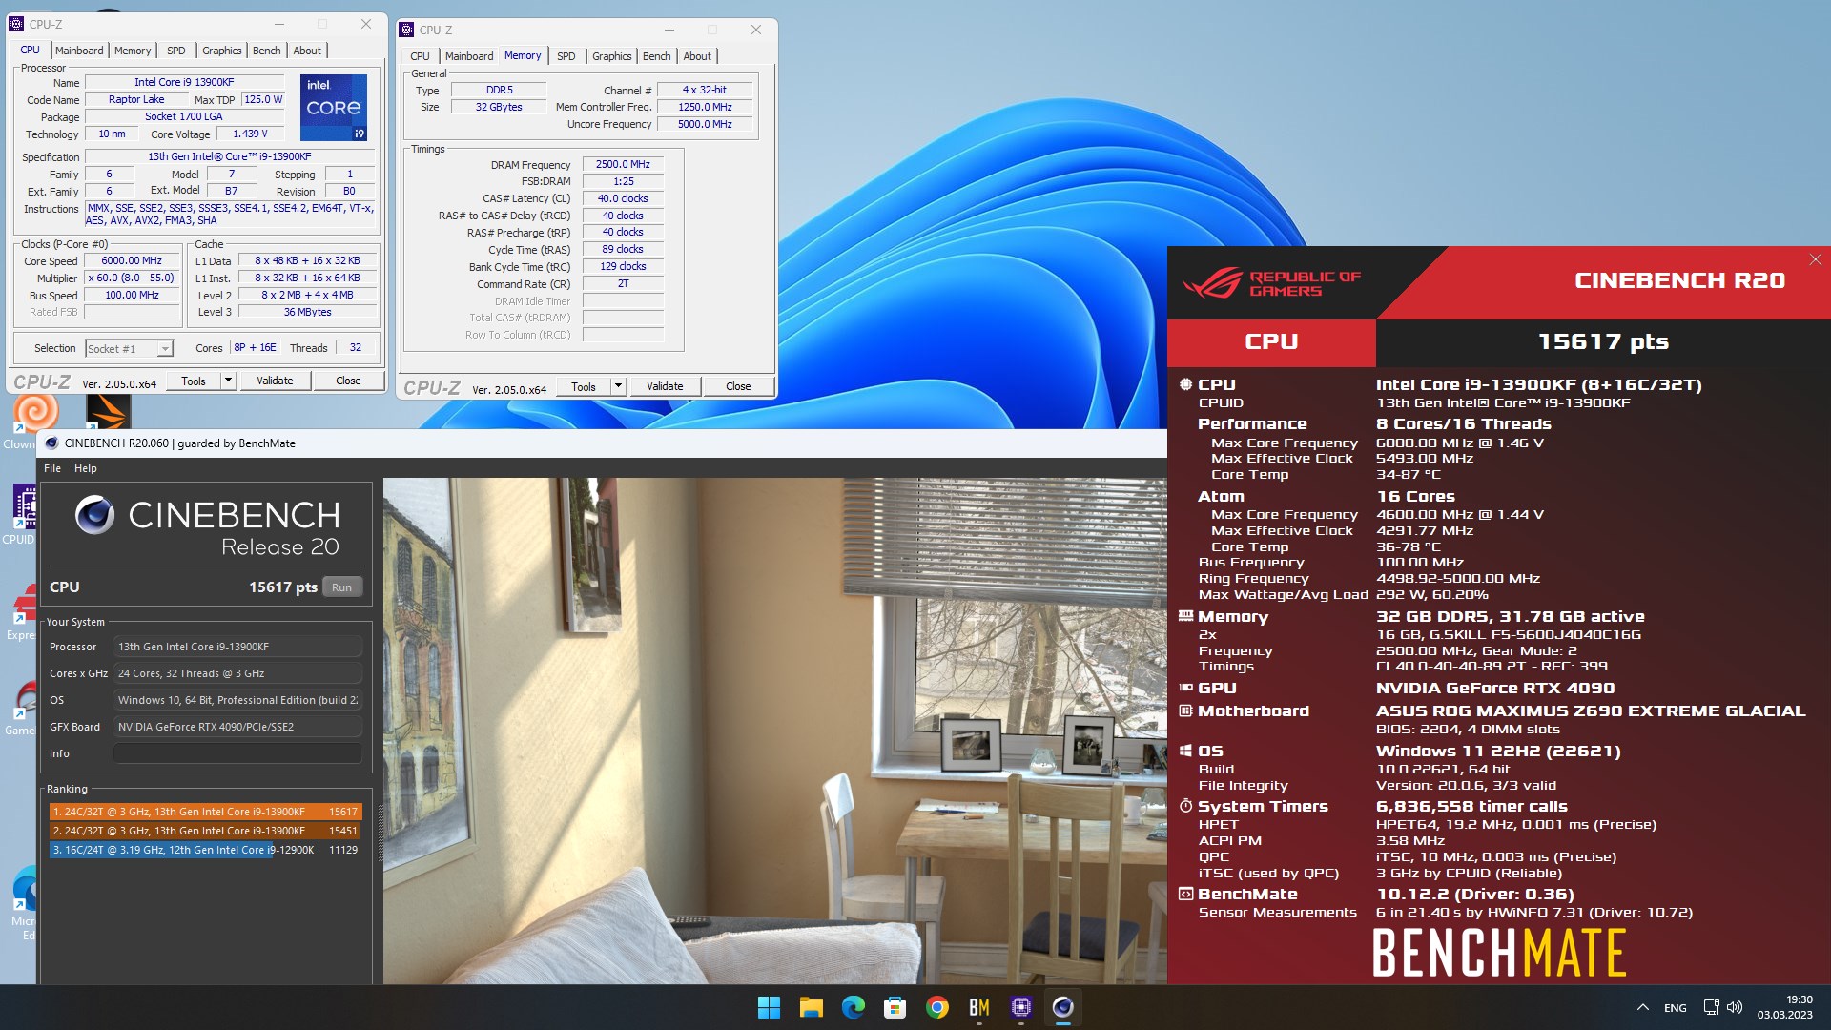Click the BenchMate logo at bottom
Image resolution: width=1831 pixels, height=1030 pixels.
(1499, 952)
